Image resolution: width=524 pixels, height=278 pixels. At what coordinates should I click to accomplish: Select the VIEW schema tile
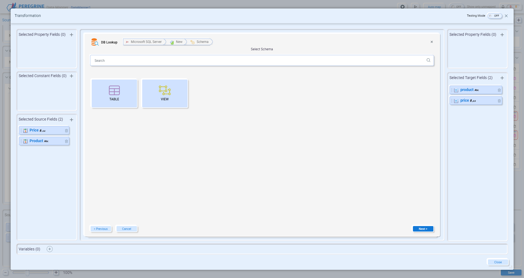(165, 93)
